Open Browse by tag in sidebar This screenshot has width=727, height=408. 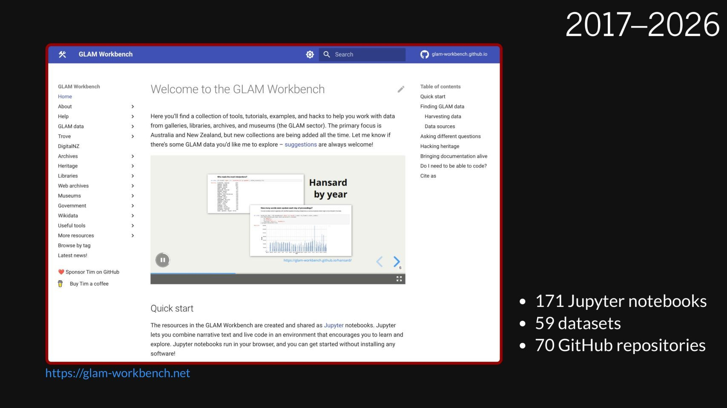click(74, 245)
